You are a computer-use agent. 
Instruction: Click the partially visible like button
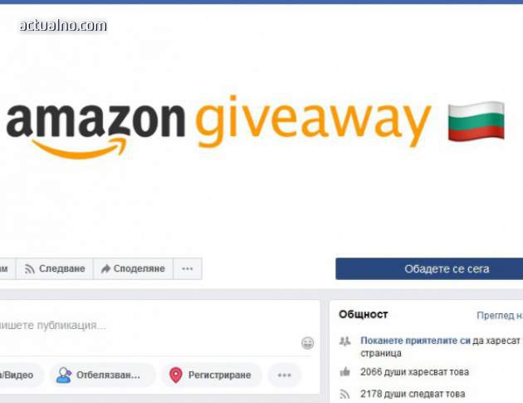click(x=7, y=268)
